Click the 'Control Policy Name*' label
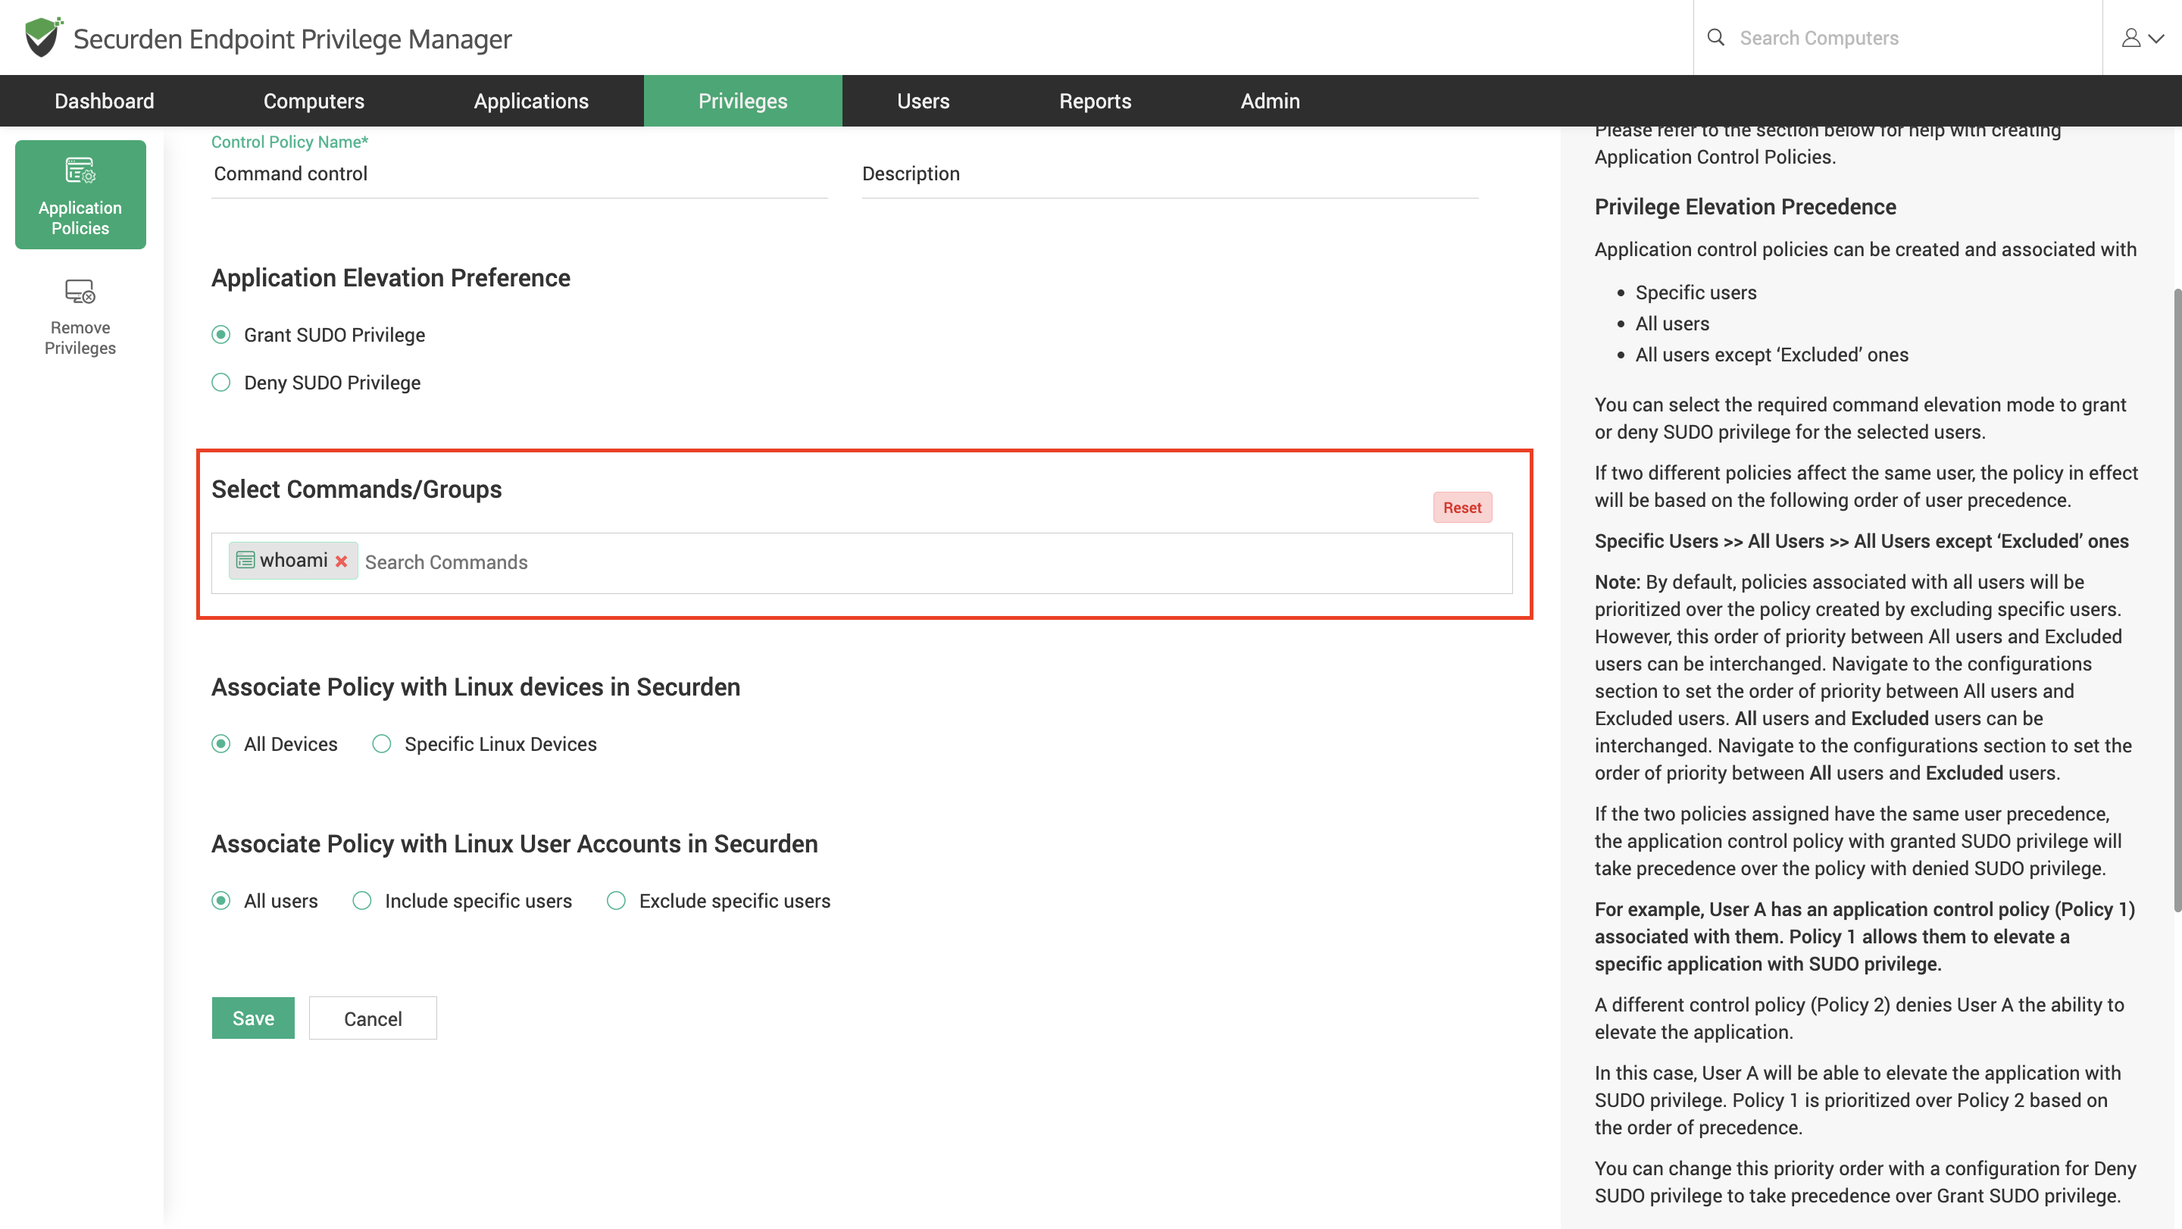Viewport: 2182px width, 1229px height. (x=289, y=142)
